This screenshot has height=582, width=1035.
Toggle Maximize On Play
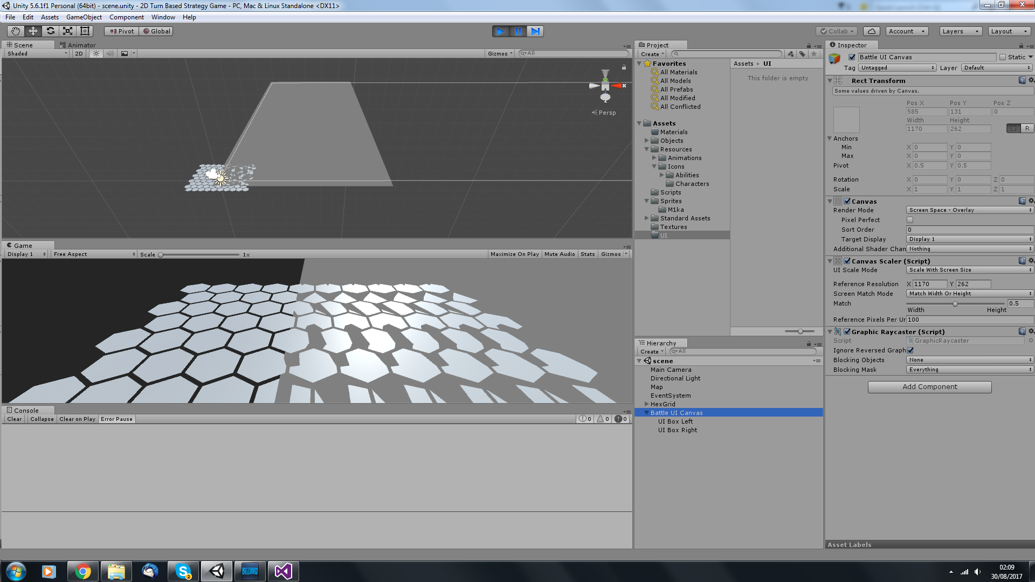[x=514, y=254]
